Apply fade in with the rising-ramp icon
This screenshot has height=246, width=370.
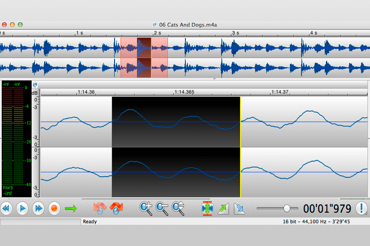[224, 209]
